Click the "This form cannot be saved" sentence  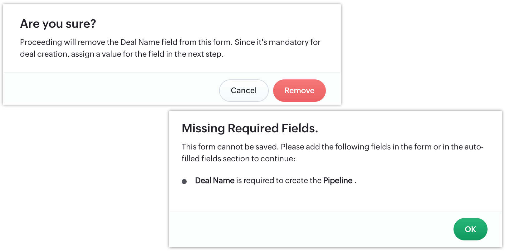click(x=230, y=147)
